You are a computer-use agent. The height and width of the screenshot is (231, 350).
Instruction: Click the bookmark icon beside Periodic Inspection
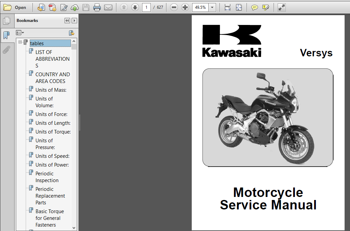click(x=31, y=172)
